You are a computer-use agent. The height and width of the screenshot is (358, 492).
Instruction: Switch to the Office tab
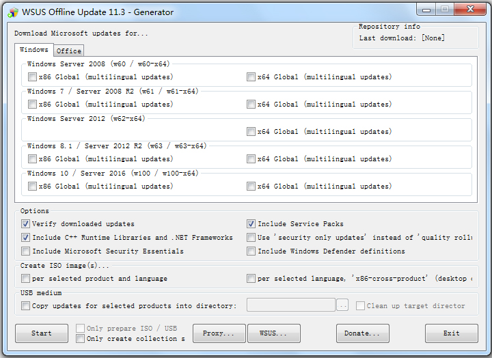coord(69,51)
